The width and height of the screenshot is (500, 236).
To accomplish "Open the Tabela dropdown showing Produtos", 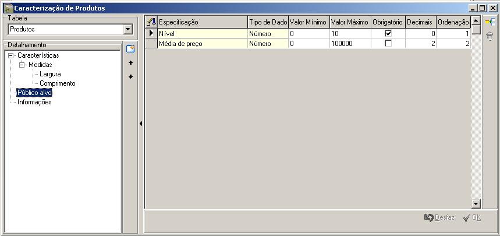I will point(128,29).
